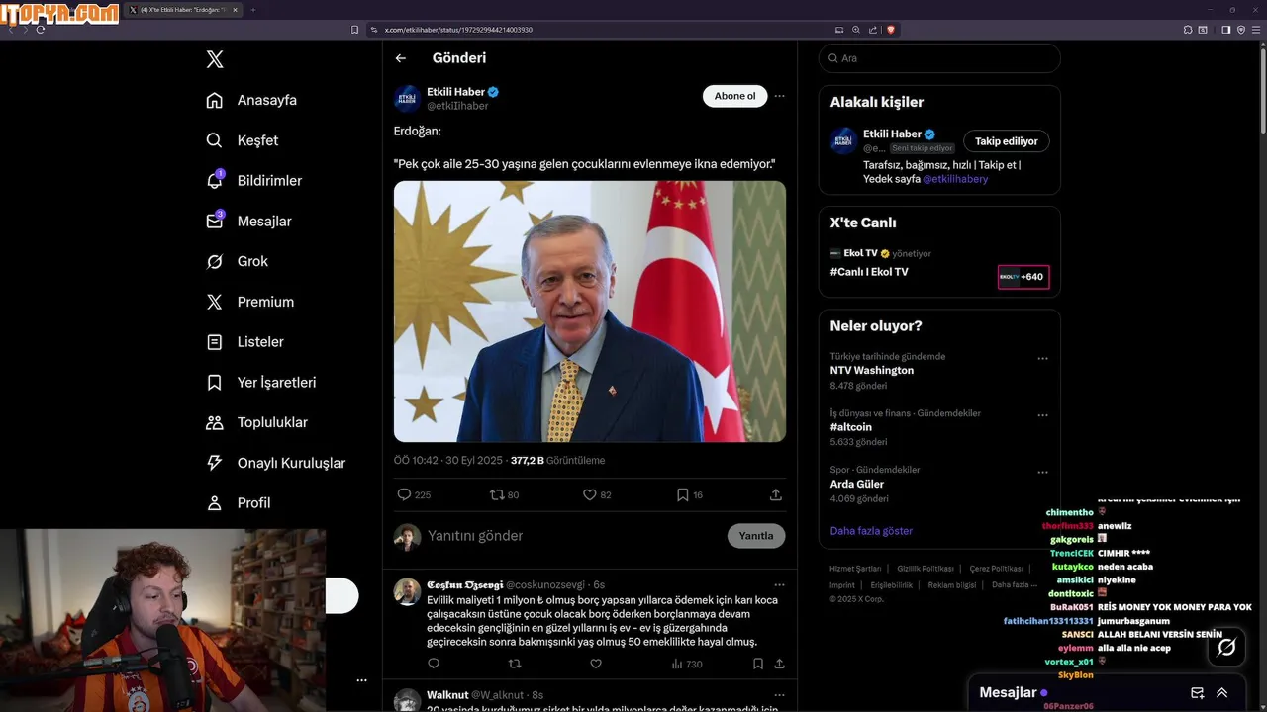Click browser back button
Viewport: 1267px width, 712px height.
[x=12, y=30]
